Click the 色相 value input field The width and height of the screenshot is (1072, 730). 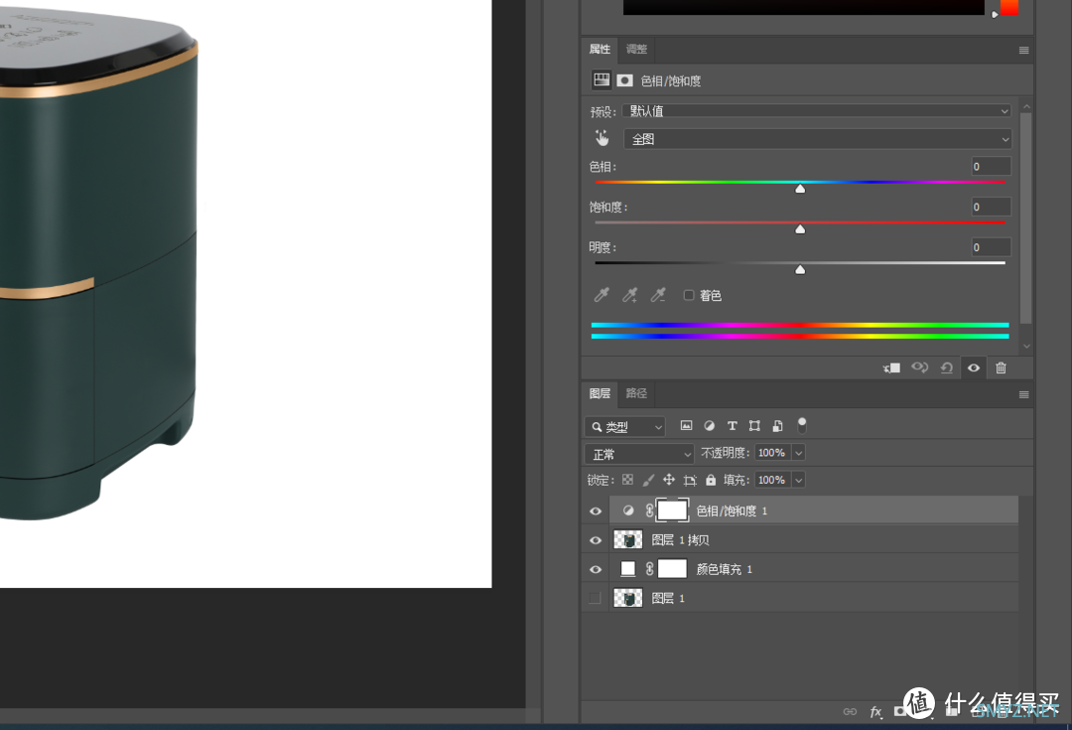(991, 166)
